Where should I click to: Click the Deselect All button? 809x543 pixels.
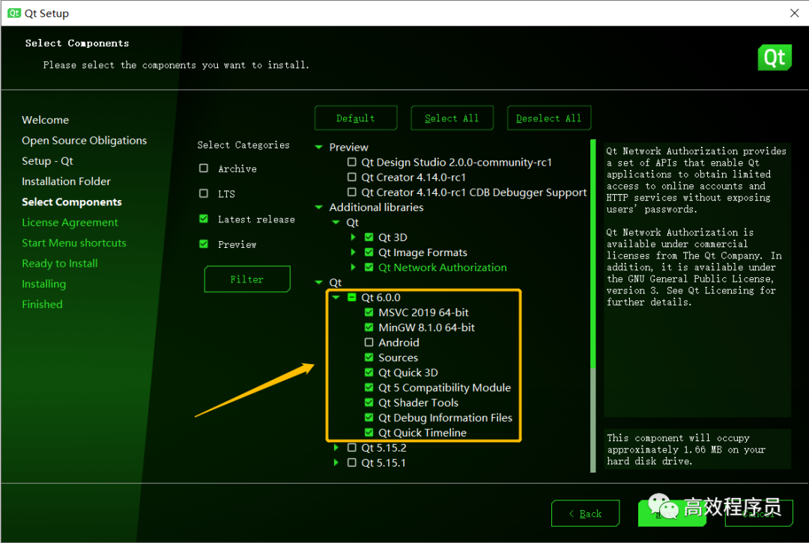[549, 118]
